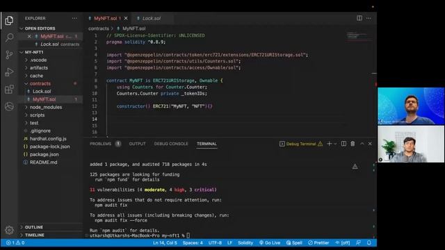Open the Manage settings gear
The image size is (445, 250).
[x=9, y=230]
